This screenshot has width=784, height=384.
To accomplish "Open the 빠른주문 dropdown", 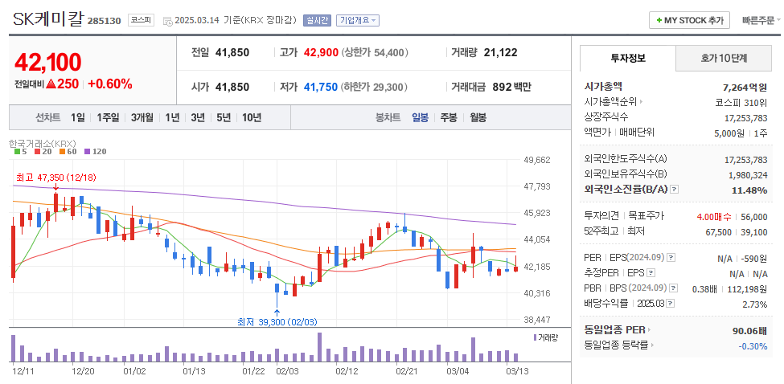I will (x=761, y=20).
